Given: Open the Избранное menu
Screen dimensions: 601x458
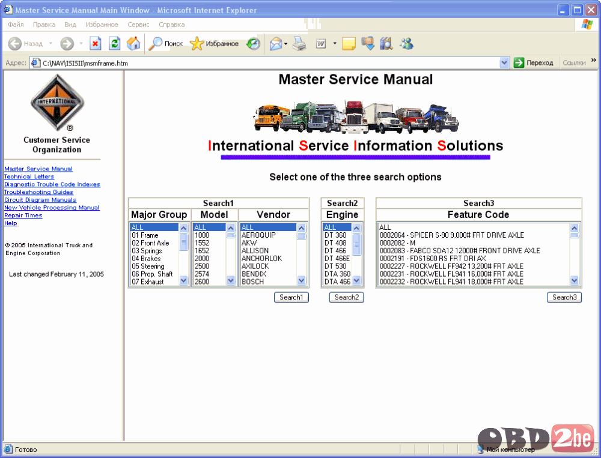Looking at the screenshot, I should (102, 25).
